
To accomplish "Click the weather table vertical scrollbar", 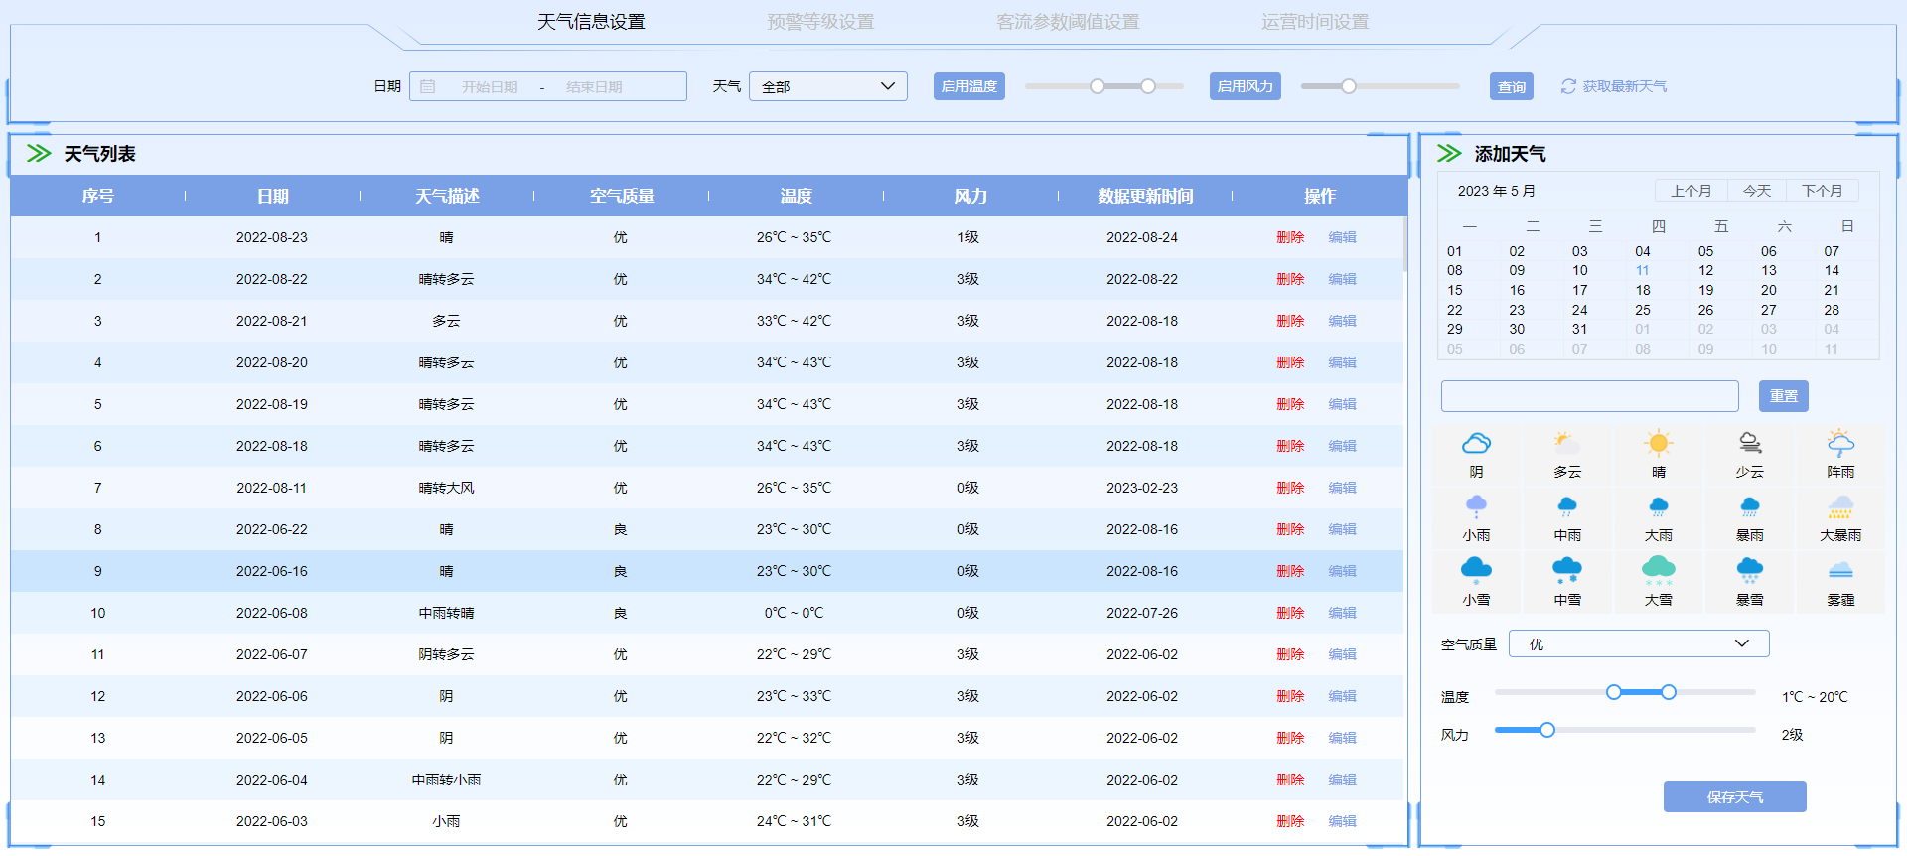I will point(1405,244).
